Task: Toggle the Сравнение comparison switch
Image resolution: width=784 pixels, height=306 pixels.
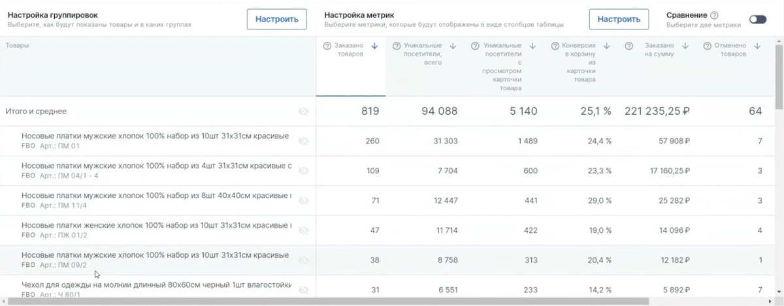Action: (758, 20)
